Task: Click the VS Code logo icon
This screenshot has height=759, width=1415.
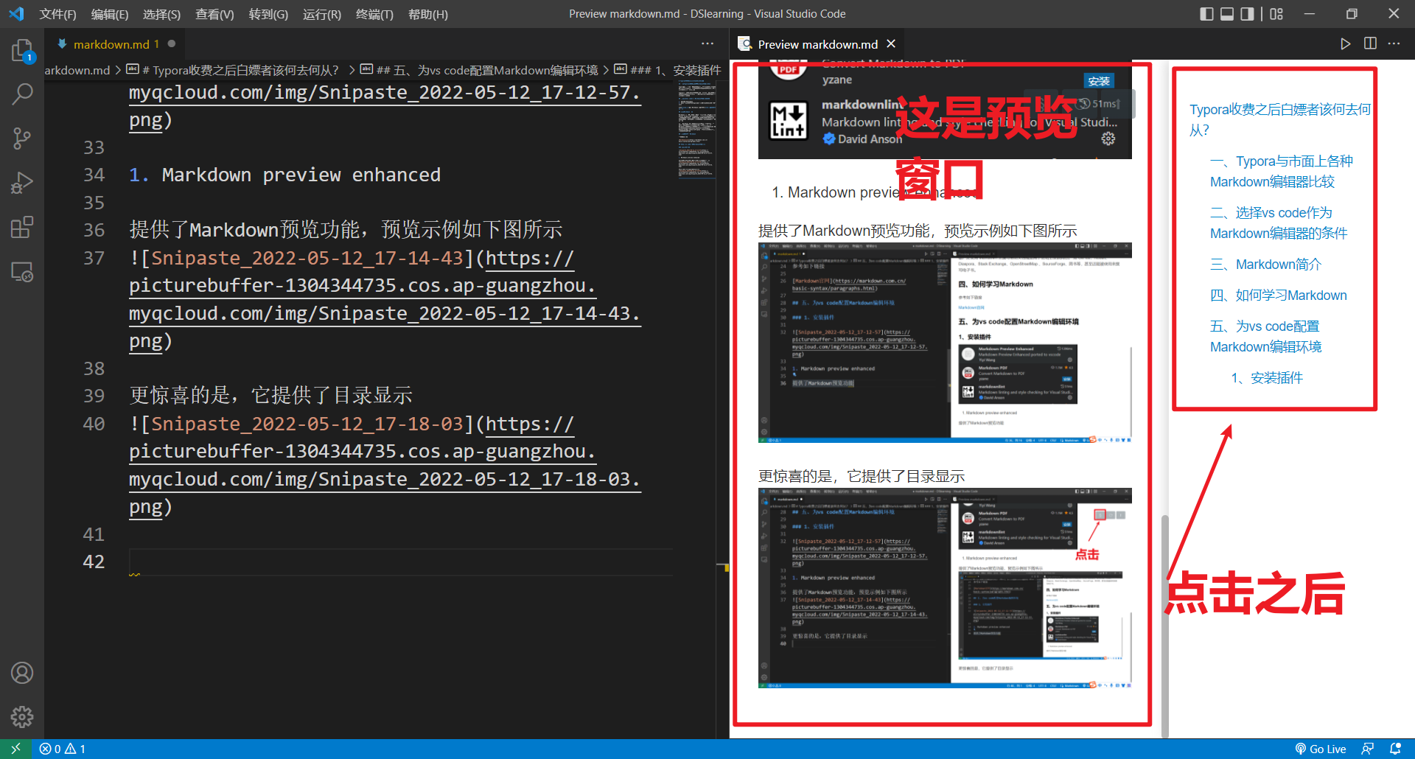Action: point(16,14)
